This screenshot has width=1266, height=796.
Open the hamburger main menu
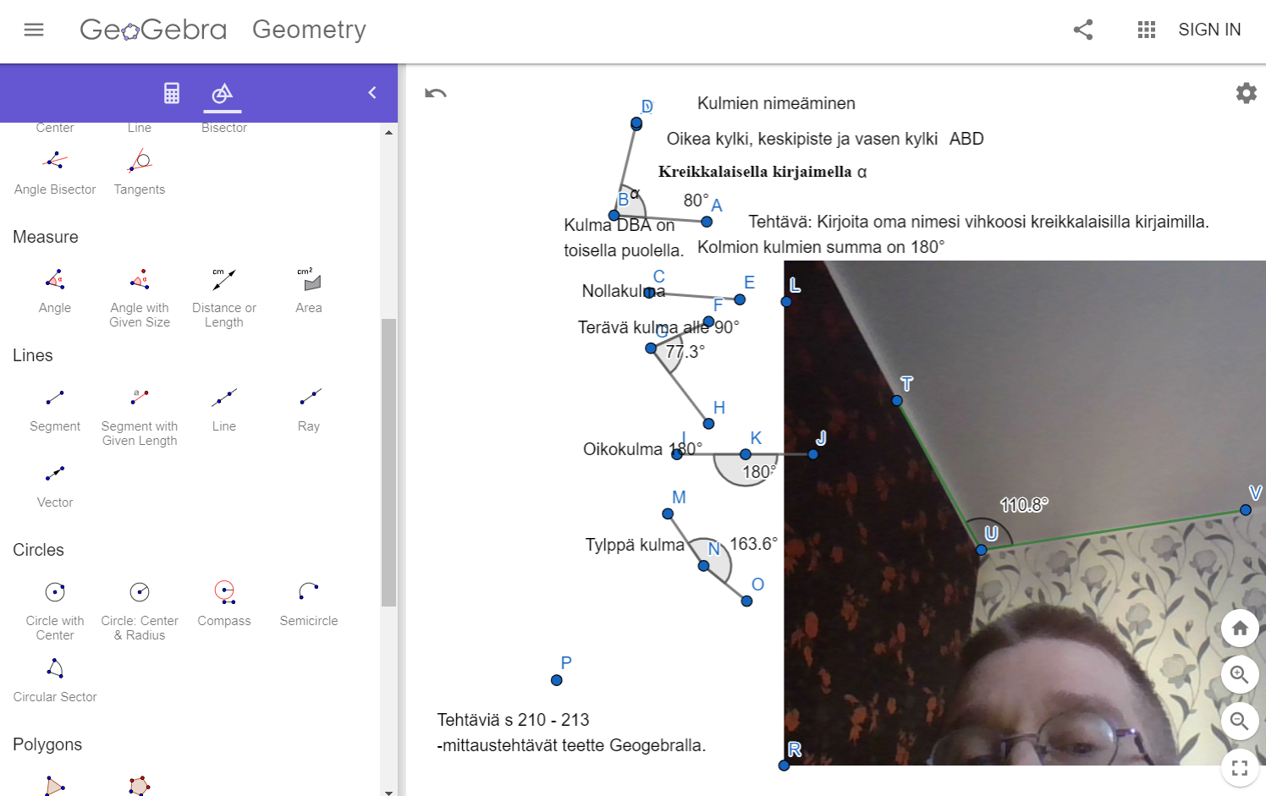coord(34,30)
